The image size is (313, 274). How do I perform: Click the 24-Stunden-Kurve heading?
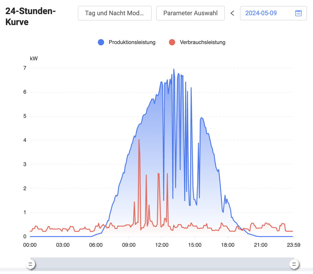pyautogui.click(x=30, y=16)
